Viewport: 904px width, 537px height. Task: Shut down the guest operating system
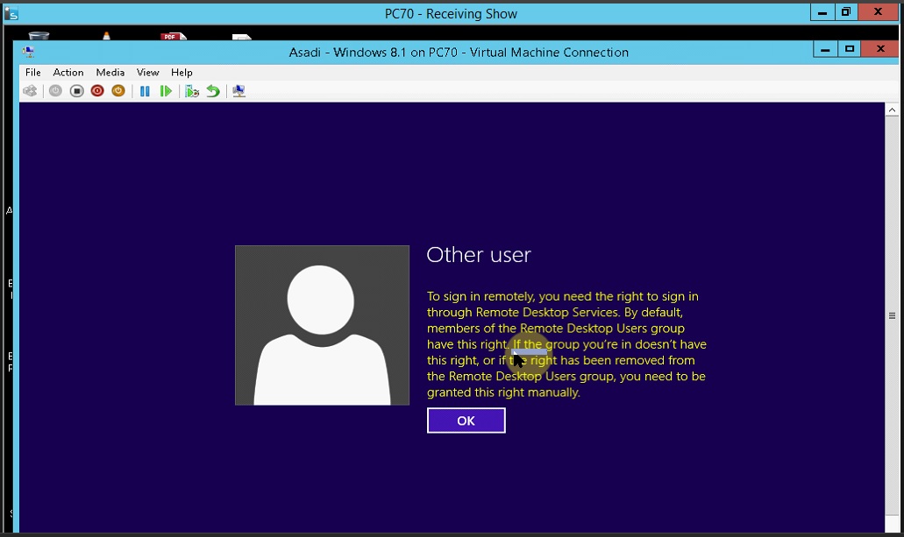tap(96, 90)
